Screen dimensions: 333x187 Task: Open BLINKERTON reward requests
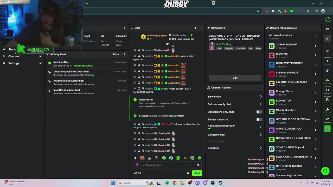point(293,102)
